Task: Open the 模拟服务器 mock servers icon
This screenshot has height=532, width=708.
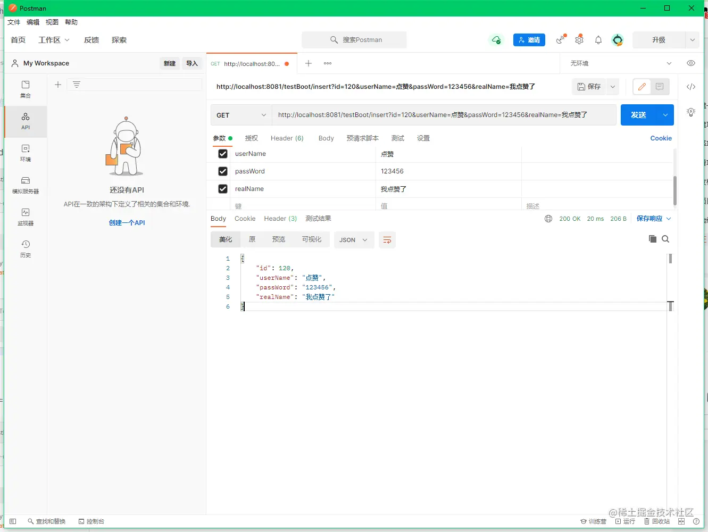Action: 26,185
